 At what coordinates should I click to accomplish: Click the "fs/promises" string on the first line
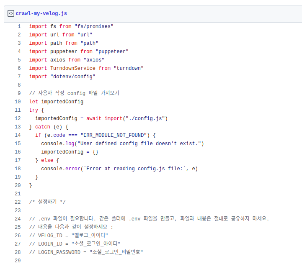point(94,26)
